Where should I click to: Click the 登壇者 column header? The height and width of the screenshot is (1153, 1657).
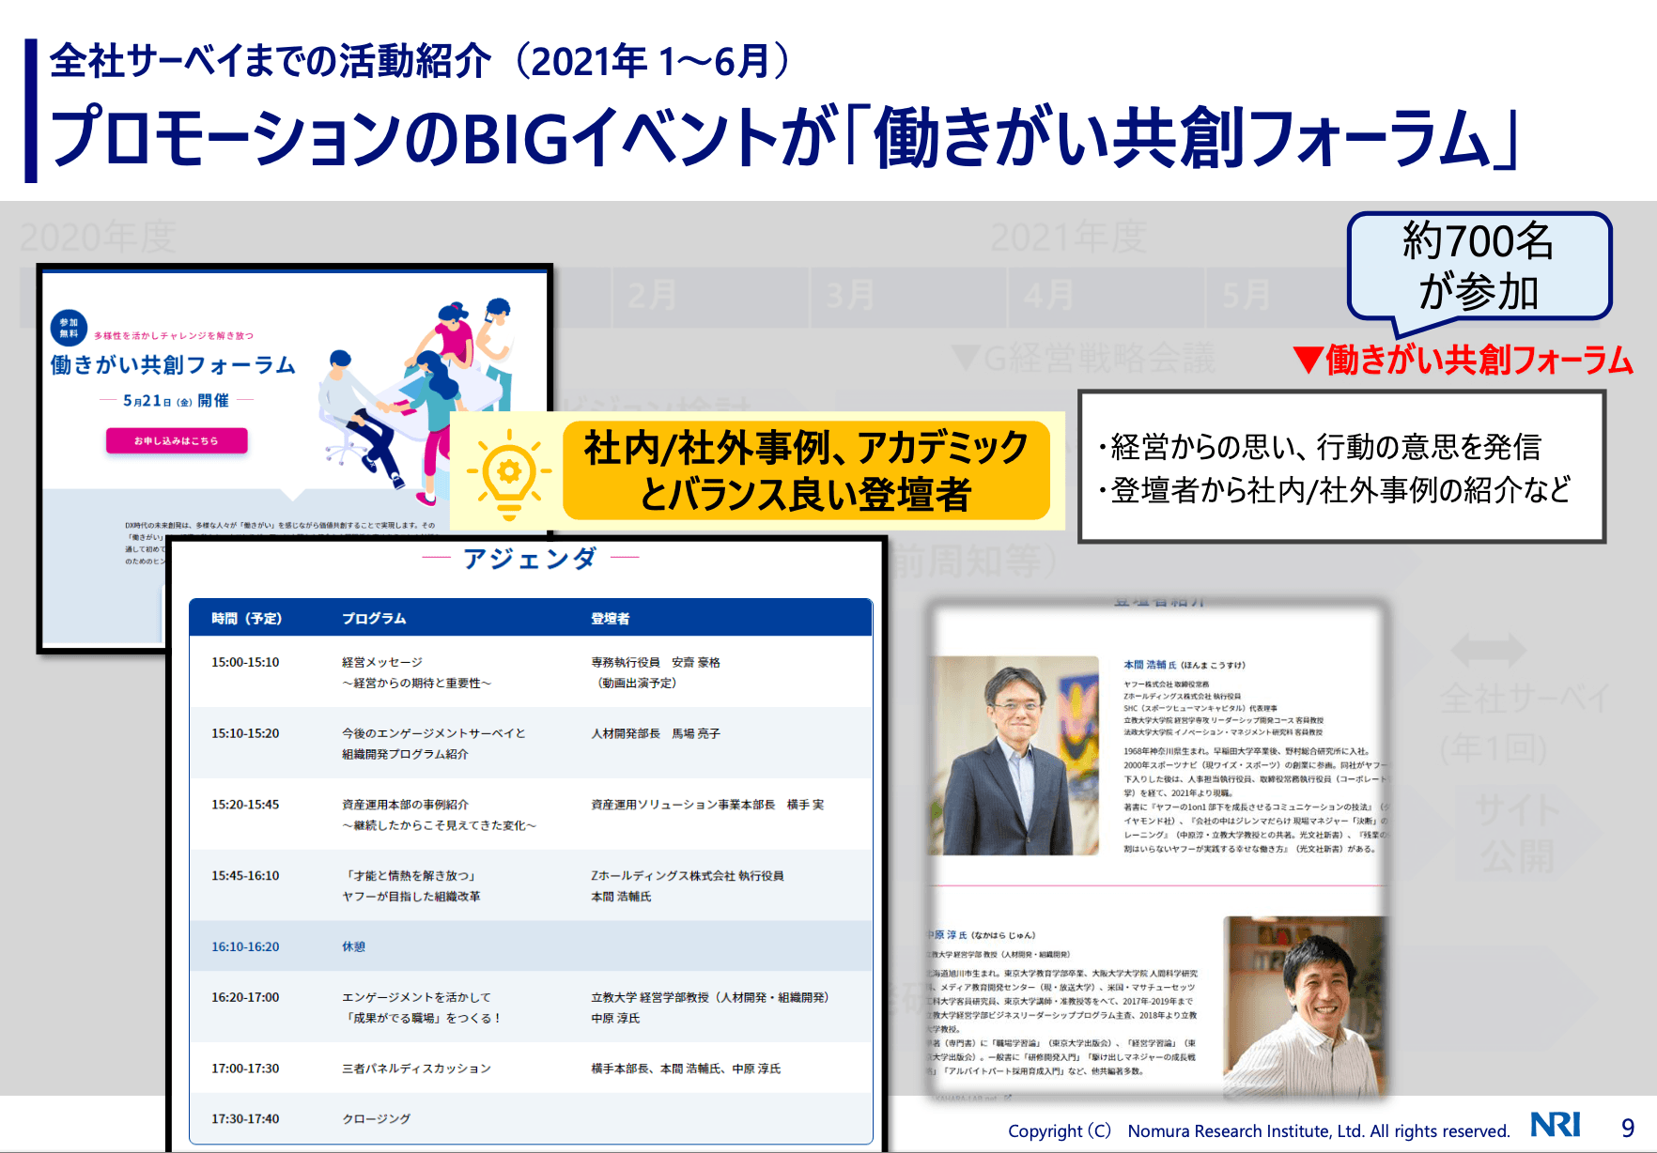click(x=611, y=619)
